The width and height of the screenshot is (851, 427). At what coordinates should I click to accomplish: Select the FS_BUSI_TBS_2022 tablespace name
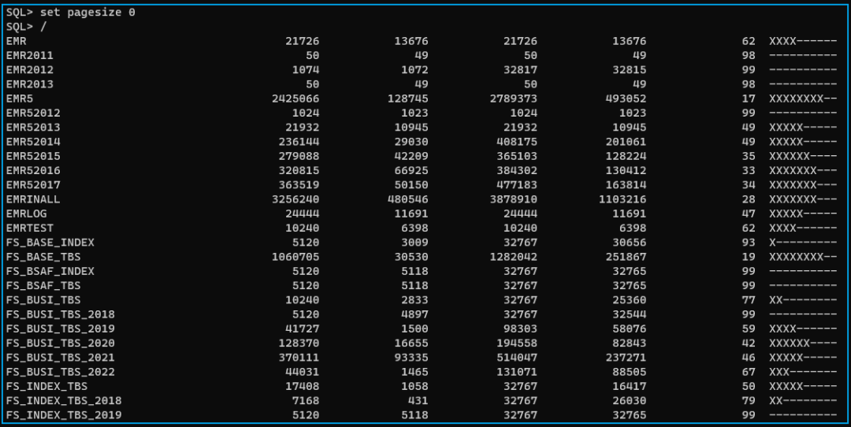(61, 372)
